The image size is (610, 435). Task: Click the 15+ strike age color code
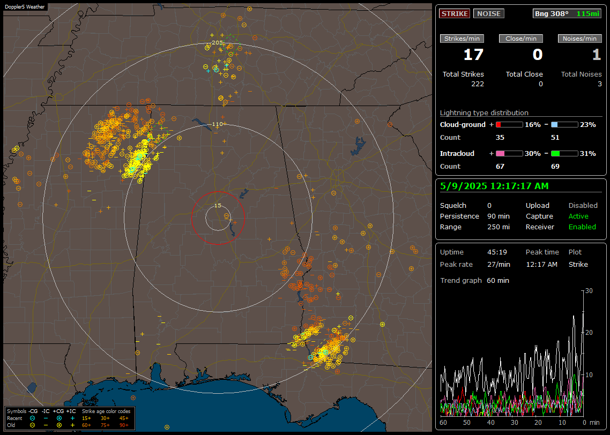pyautogui.click(x=86, y=418)
